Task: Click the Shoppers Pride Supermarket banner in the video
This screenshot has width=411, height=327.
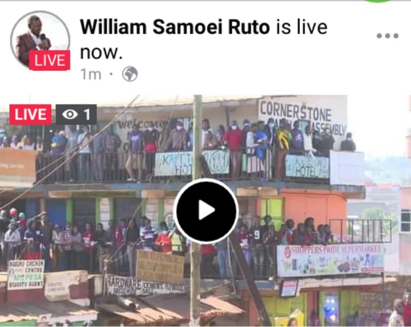Action: tap(331, 260)
